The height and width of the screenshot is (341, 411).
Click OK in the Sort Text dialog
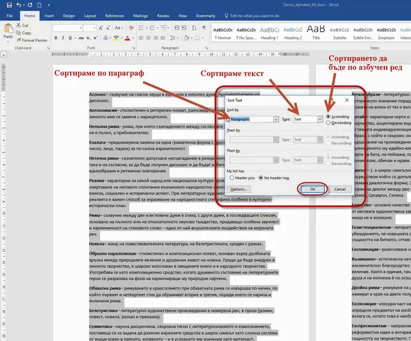[x=312, y=189]
